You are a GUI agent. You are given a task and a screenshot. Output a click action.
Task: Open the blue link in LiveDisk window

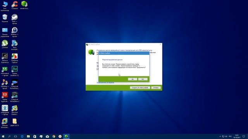[x=105, y=82]
